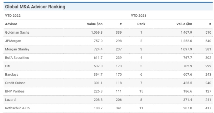Click the rank 15 cell for BNP Paribas

click(x=141, y=91)
